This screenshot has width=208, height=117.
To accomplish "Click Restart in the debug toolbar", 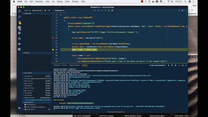I will pyautogui.click(x=109, y=10).
